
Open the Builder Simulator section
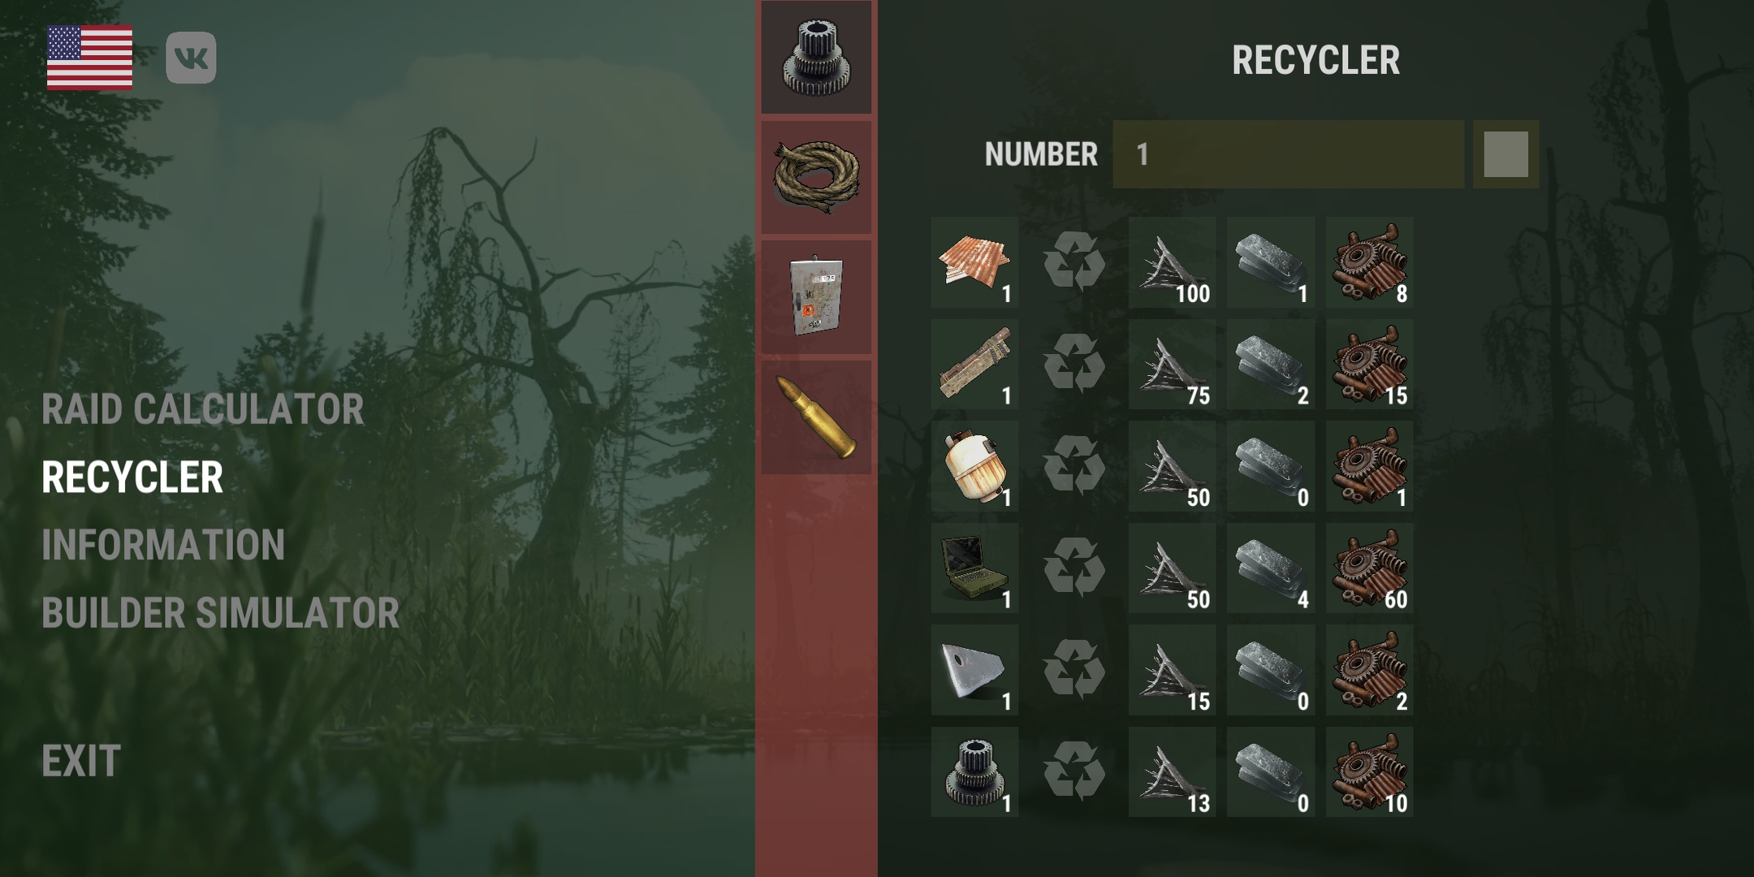[221, 613]
